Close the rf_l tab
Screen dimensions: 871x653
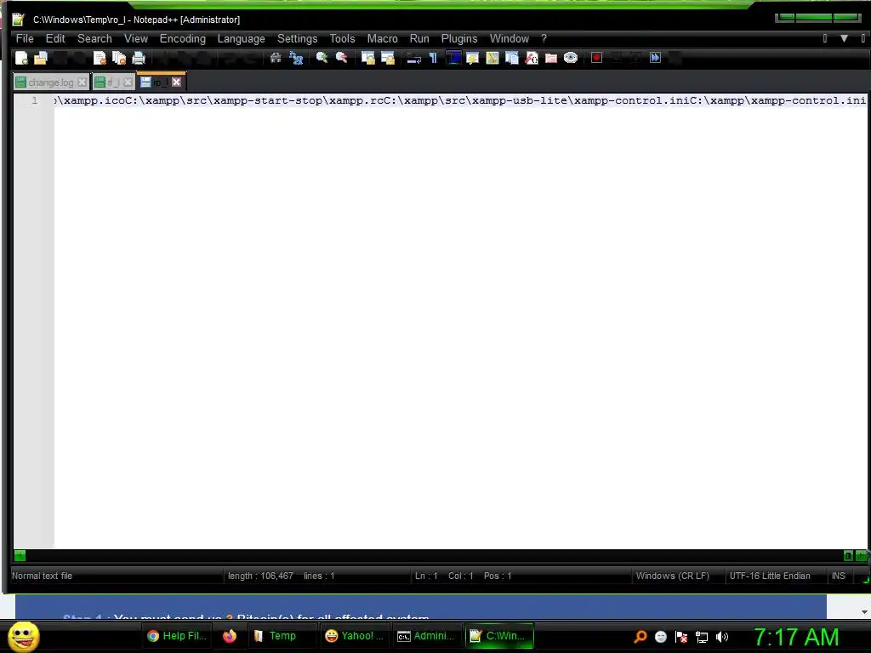pos(128,82)
